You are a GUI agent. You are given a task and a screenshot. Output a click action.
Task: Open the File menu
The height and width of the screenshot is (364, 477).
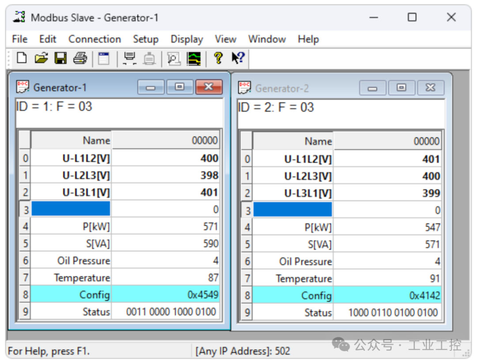pyautogui.click(x=20, y=39)
